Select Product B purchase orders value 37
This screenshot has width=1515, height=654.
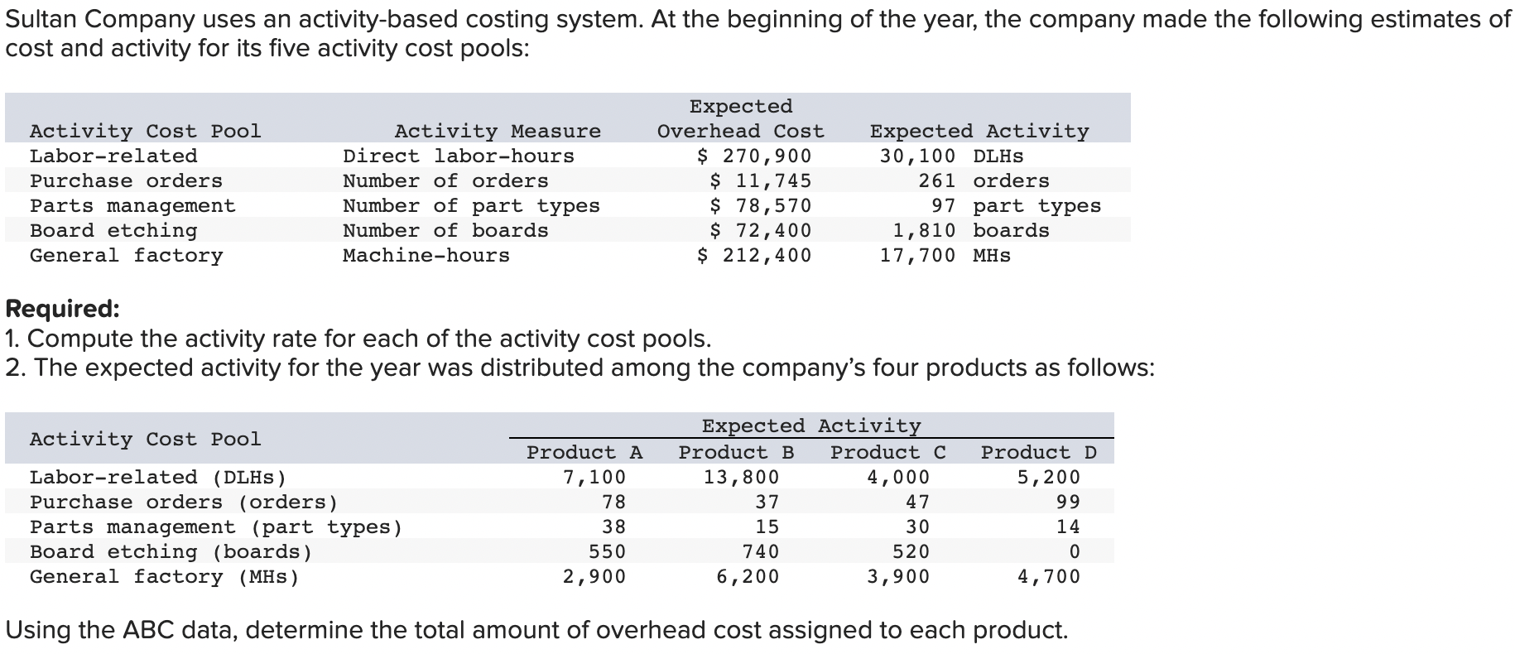click(x=767, y=502)
